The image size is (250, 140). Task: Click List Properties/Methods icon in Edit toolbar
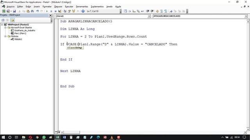click(x=125, y=11)
